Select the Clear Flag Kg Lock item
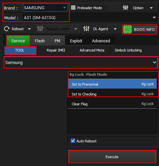Image resolution: width=159 pixels, height=166 pixels. point(112,104)
